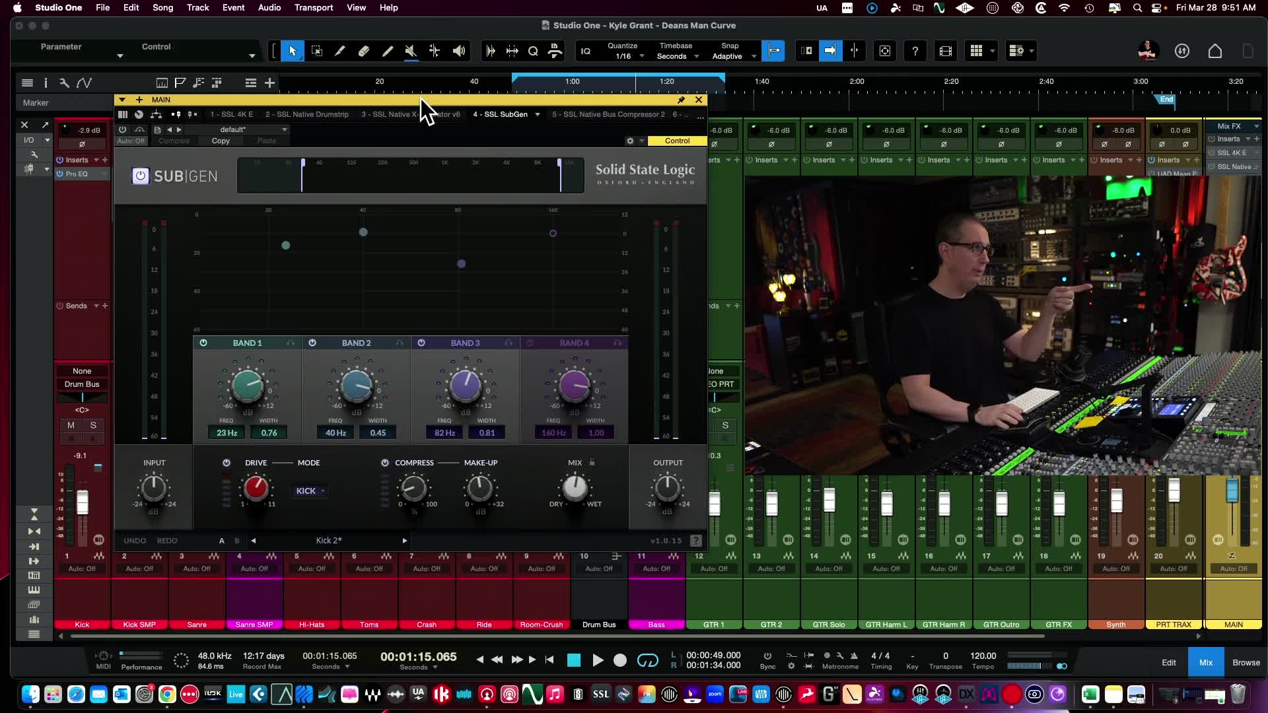Image resolution: width=1268 pixels, height=713 pixels.
Task: Select the Split (knife) tool
Action: [x=340, y=51]
